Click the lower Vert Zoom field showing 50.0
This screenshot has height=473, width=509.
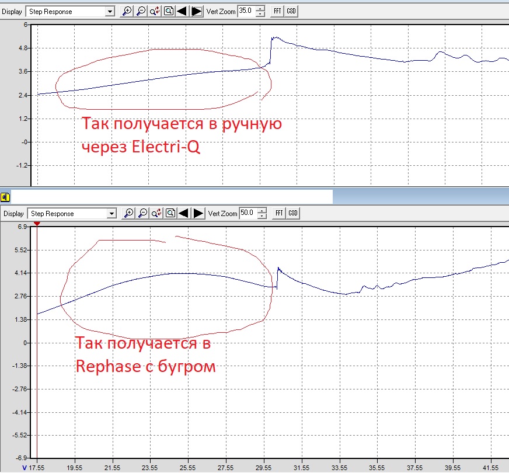pos(249,213)
